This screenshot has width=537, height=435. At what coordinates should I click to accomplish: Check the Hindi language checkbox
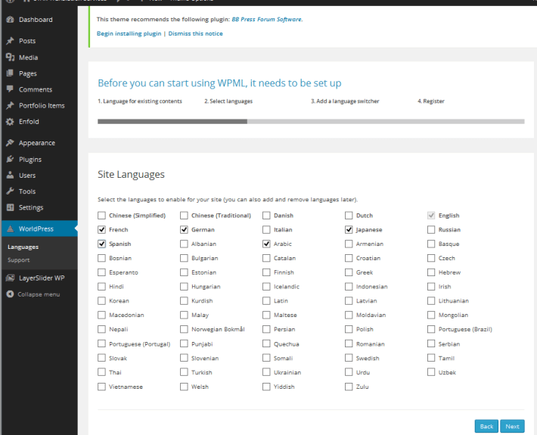pos(101,287)
